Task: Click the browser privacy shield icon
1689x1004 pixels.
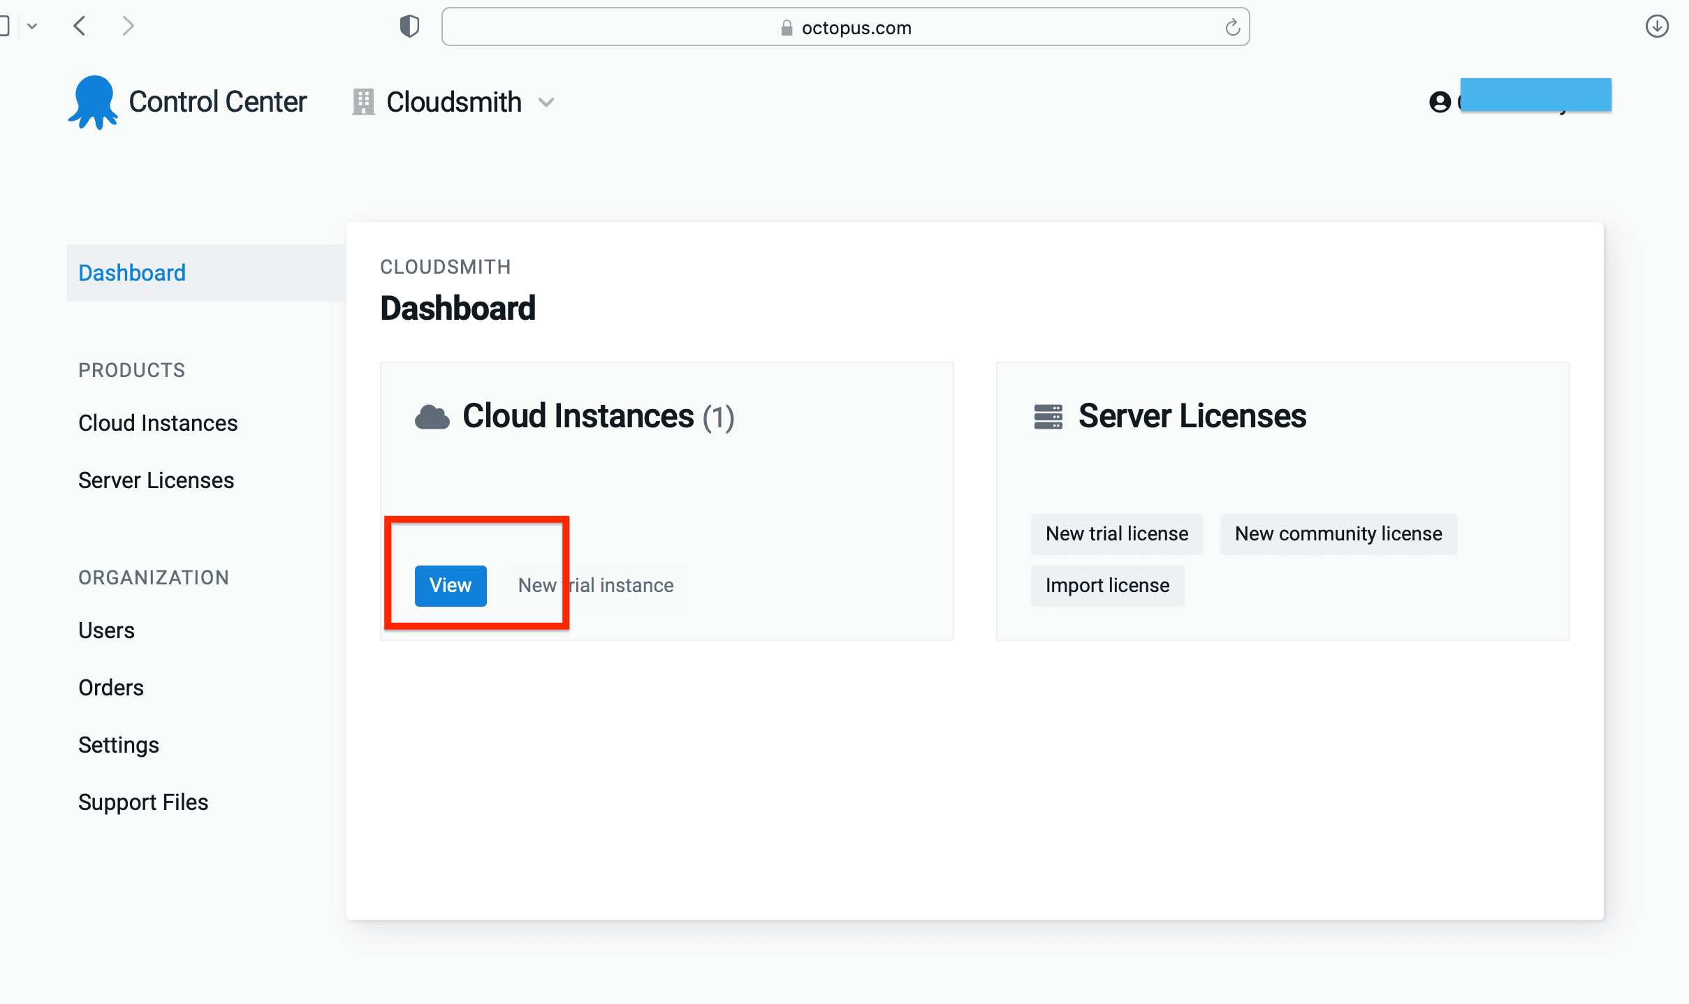Action: click(x=409, y=27)
